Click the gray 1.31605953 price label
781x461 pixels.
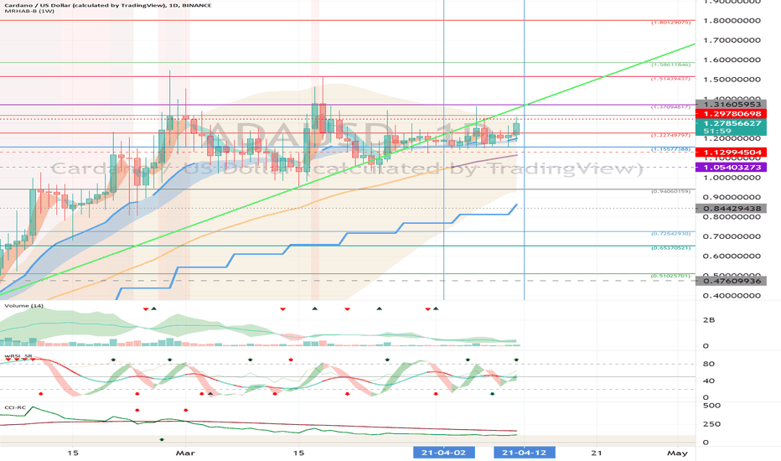732,104
